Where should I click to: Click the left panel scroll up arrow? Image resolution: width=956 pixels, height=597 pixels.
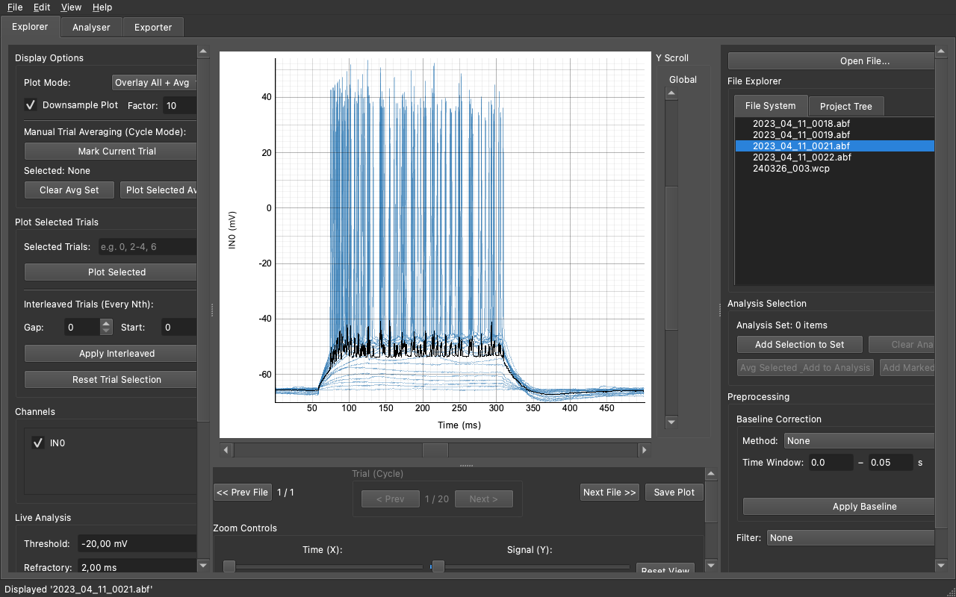click(202, 51)
